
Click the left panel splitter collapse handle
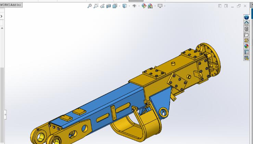(5, 115)
